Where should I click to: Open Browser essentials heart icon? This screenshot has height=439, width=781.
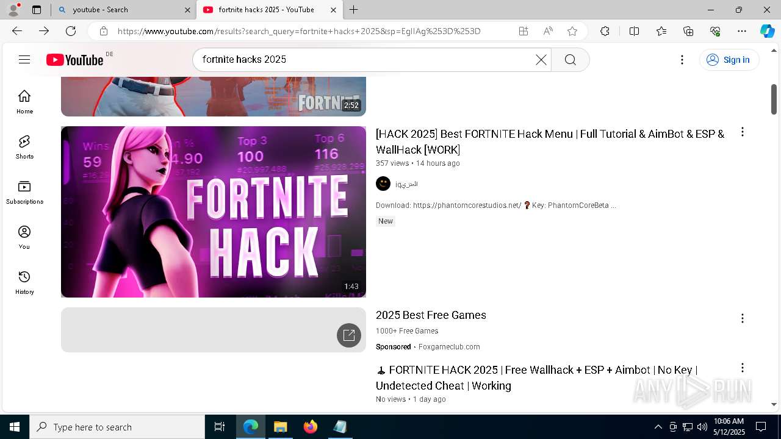point(715,31)
